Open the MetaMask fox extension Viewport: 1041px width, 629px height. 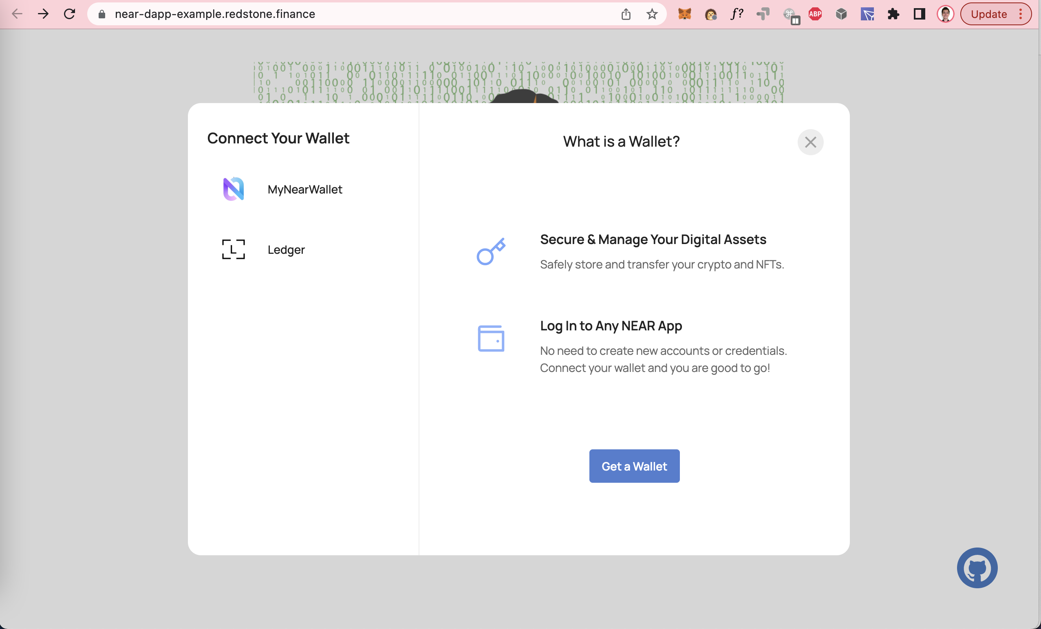[x=684, y=14]
